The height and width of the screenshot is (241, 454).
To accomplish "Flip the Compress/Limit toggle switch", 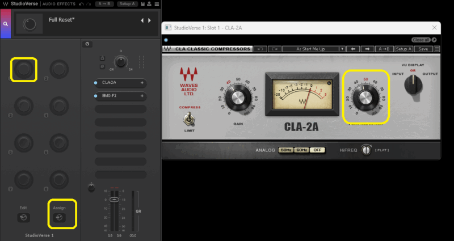I will click(x=190, y=119).
